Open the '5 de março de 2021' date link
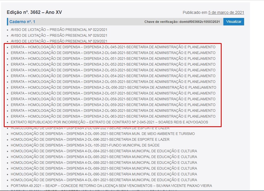This screenshot has height=191, width=264. click(x=226, y=12)
